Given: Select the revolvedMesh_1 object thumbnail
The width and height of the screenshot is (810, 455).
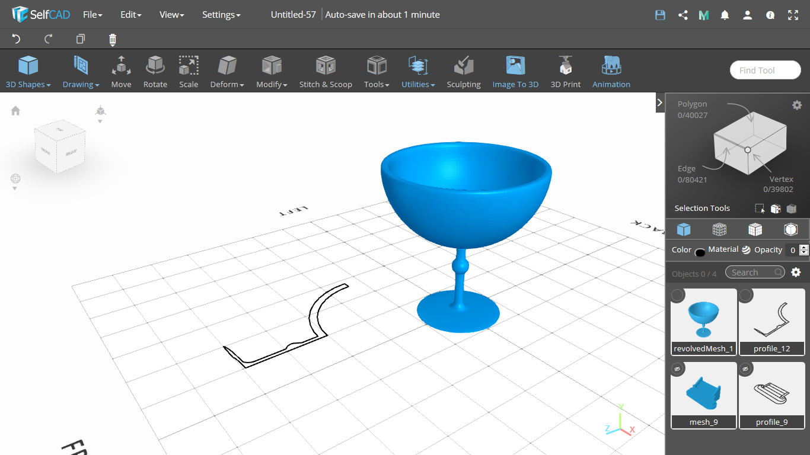Looking at the screenshot, I should 704,322.
